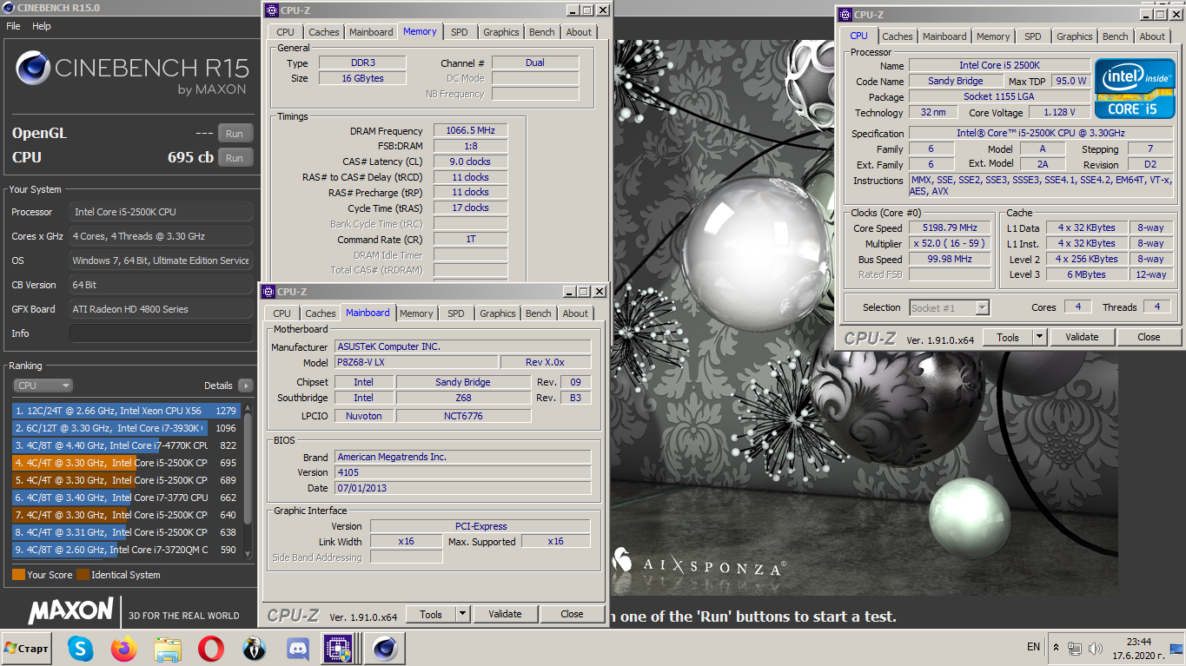The image size is (1186, 666).
Task: Switch to Caches tab in Memory window
Action: pyautogui.click(x=324, y=32)
